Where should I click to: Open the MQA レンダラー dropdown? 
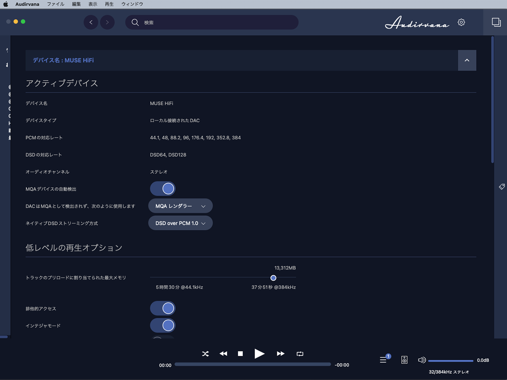181,206
